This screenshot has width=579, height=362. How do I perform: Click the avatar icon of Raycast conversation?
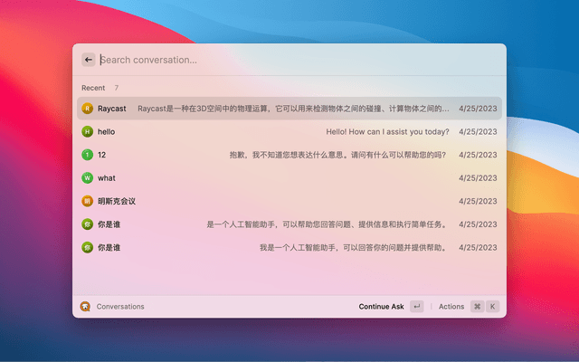point(88,109)
